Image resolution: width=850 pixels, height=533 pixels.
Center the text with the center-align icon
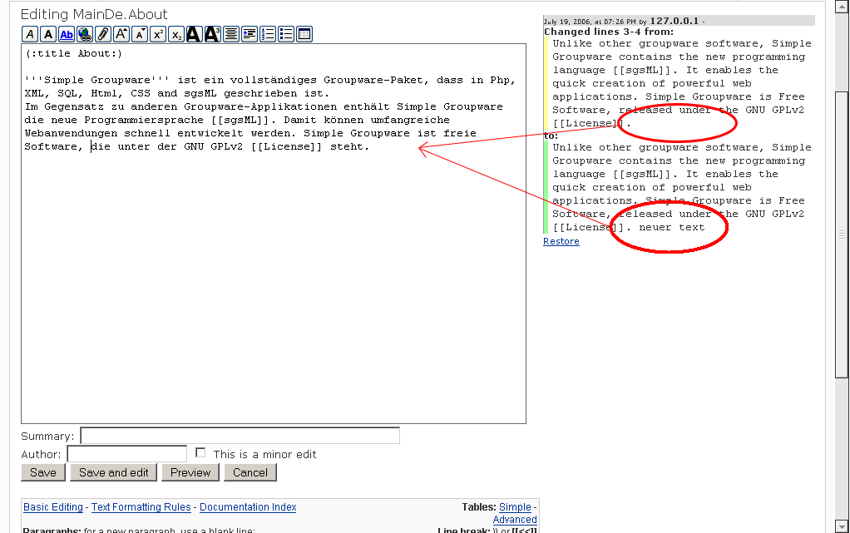(x=231, y=34)
